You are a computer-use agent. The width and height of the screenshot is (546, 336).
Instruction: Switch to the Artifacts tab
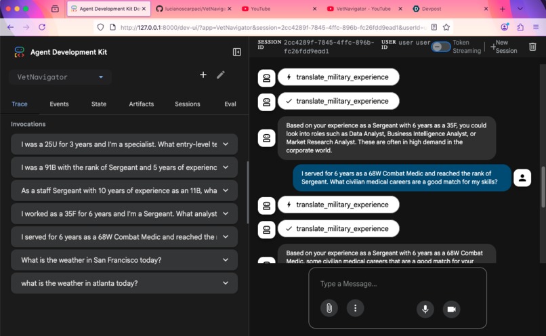tap(142, 104)
